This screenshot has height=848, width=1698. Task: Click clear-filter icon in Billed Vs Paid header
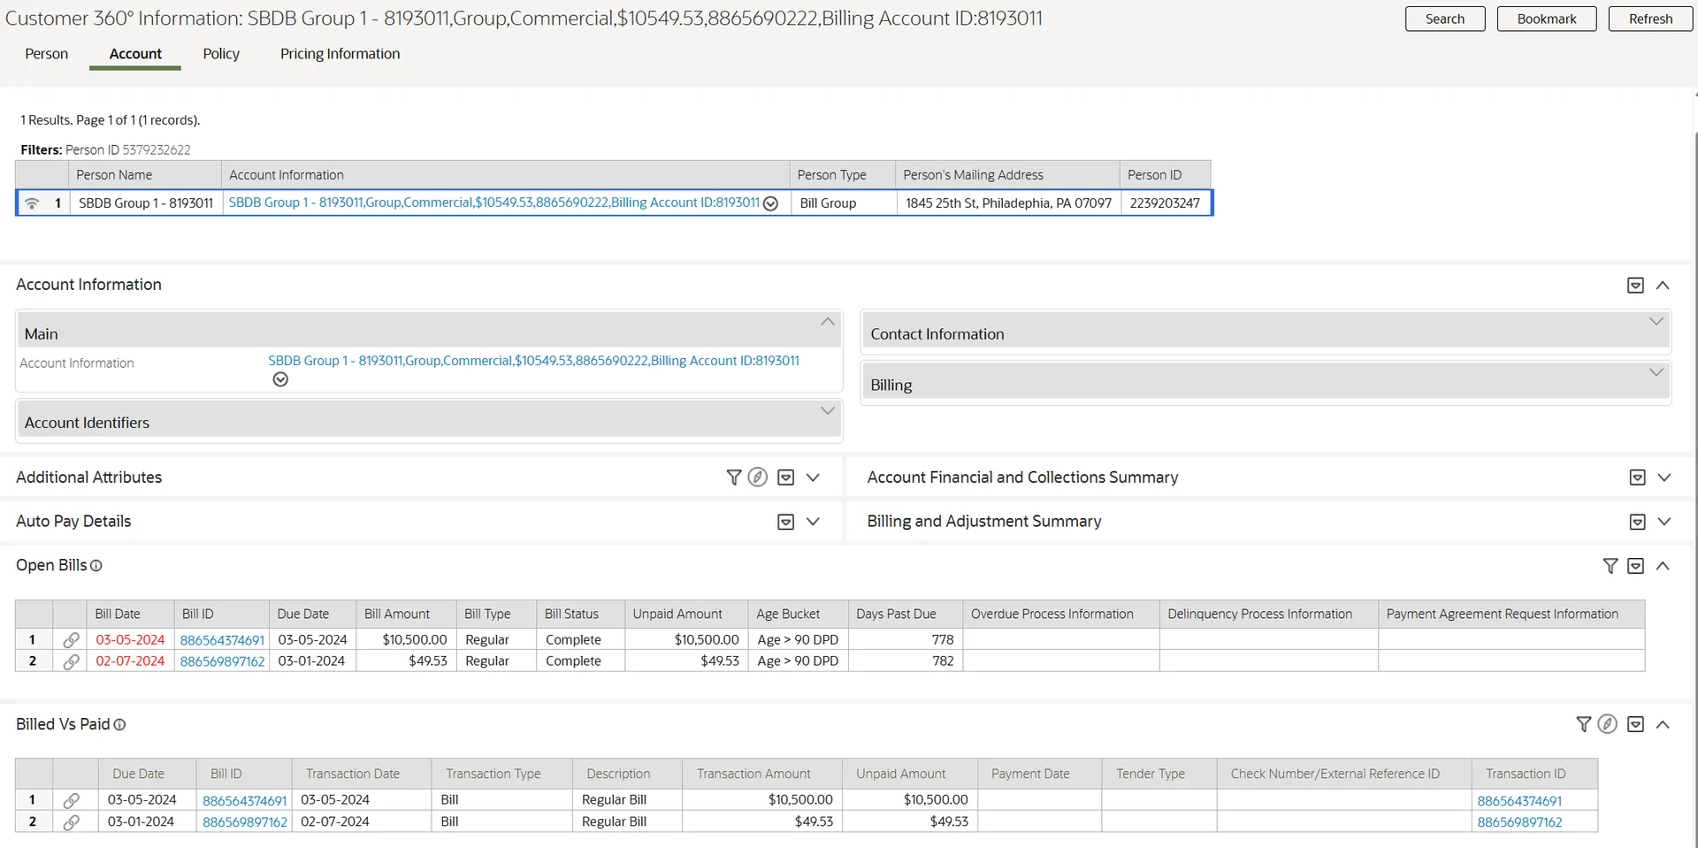pos(1608,724)
